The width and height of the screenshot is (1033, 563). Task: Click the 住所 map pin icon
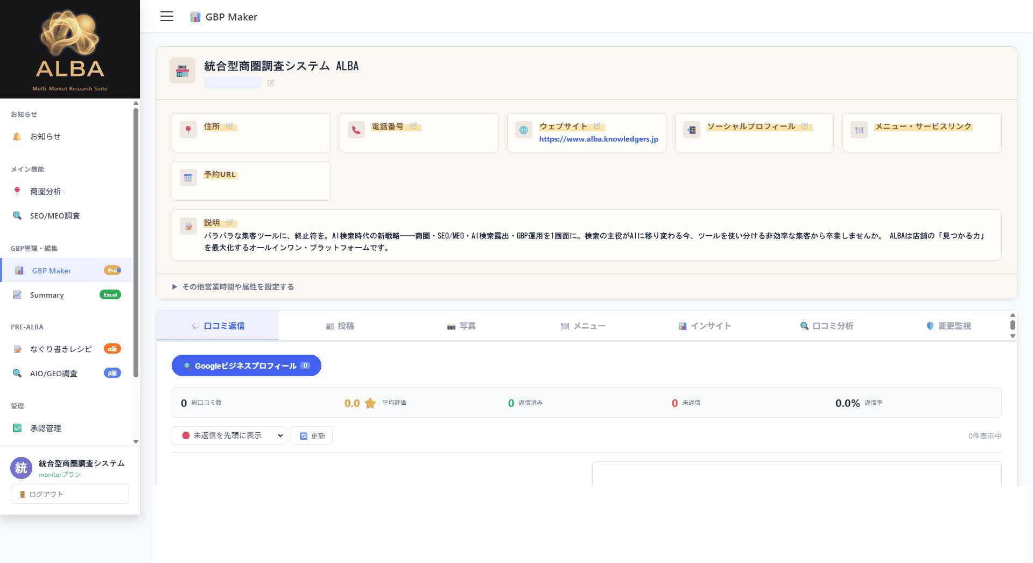tap(188, 130)
